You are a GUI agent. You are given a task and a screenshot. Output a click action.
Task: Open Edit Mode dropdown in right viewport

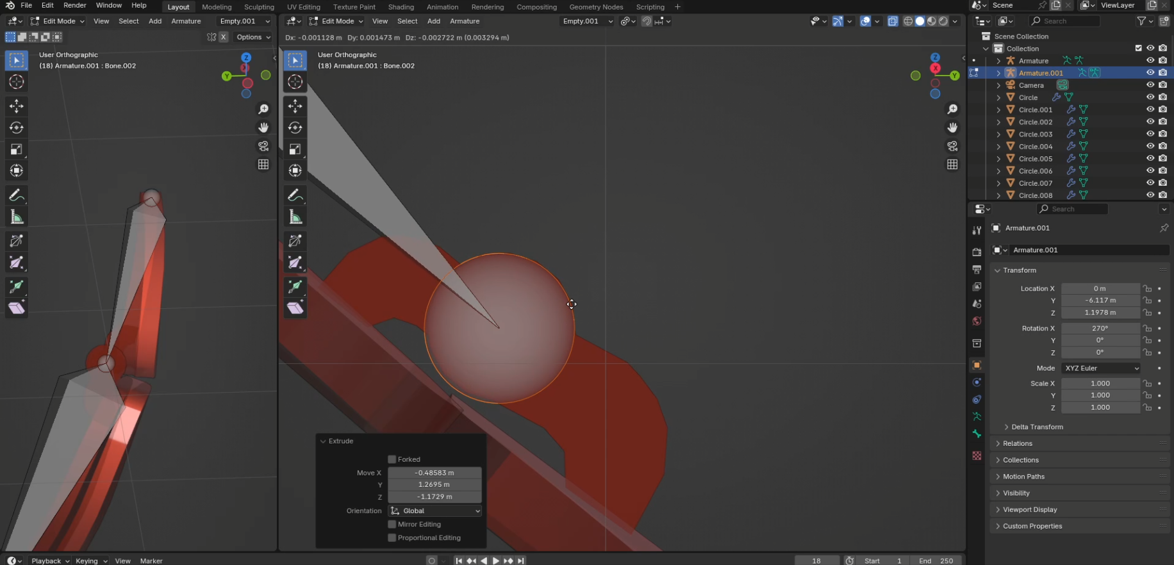pyautogui.click(x=336, y=21)
